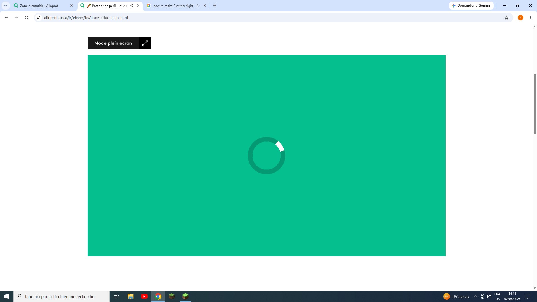Go back to the previous page
The image size is (537, 302).
point(6,18)
